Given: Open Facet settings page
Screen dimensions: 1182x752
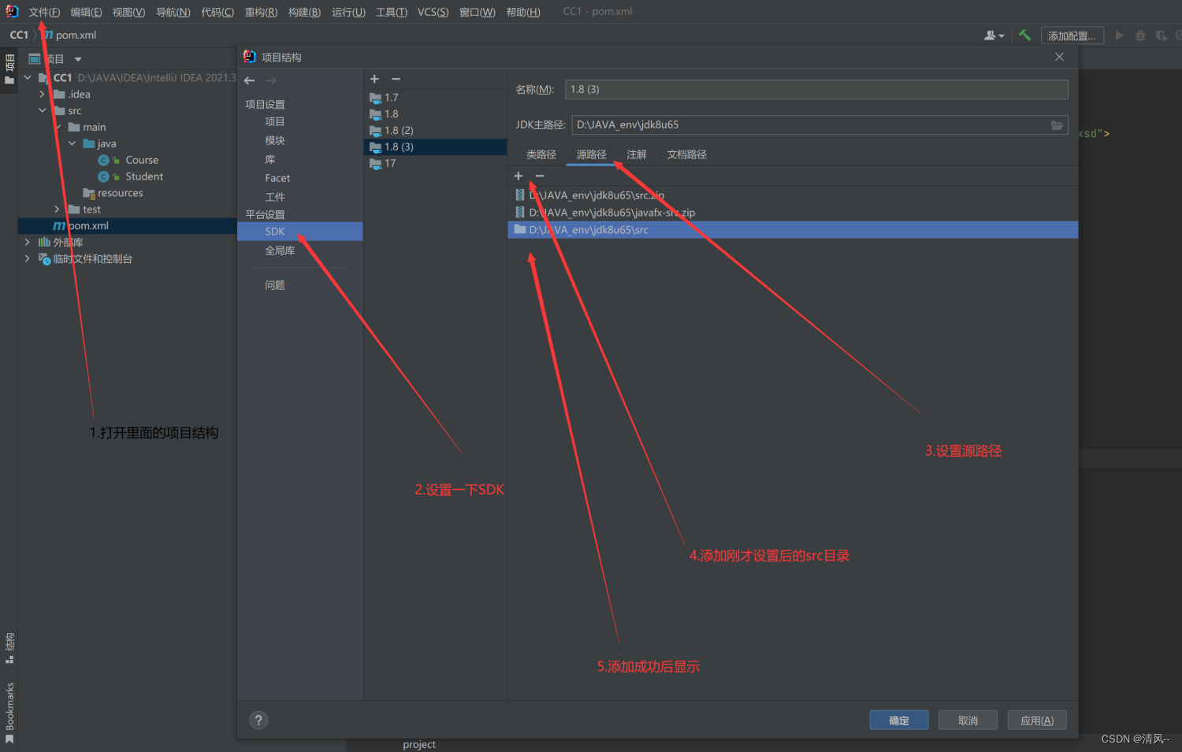Looking at the screenshot, I should 277,179.
